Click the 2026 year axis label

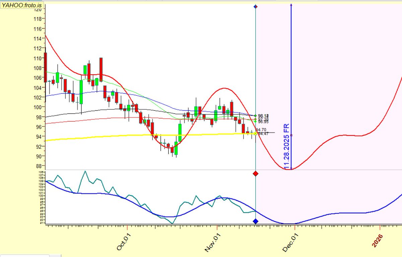(378, 241)
